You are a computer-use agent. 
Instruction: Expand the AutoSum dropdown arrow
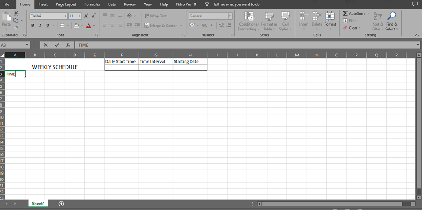click(x=369, y=13)
